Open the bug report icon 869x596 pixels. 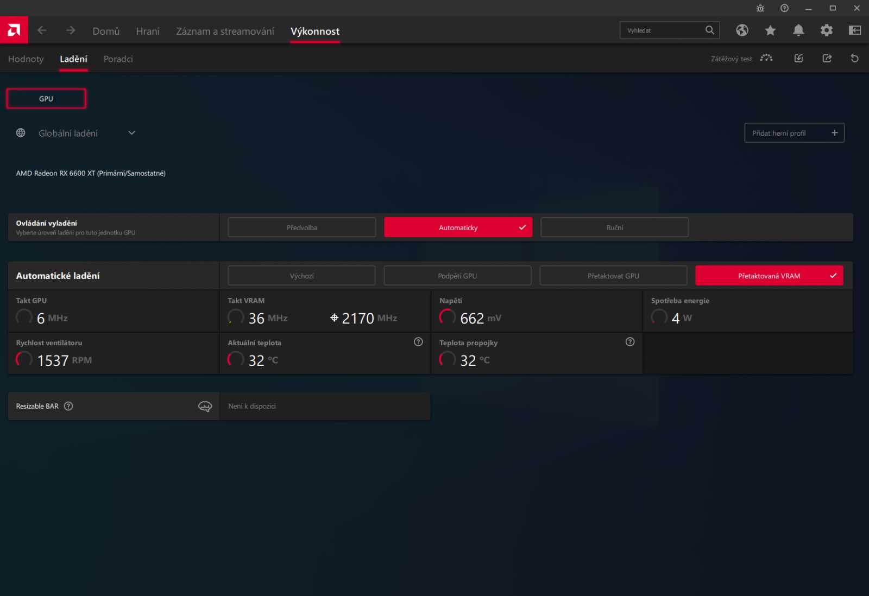tap(760, 8)
